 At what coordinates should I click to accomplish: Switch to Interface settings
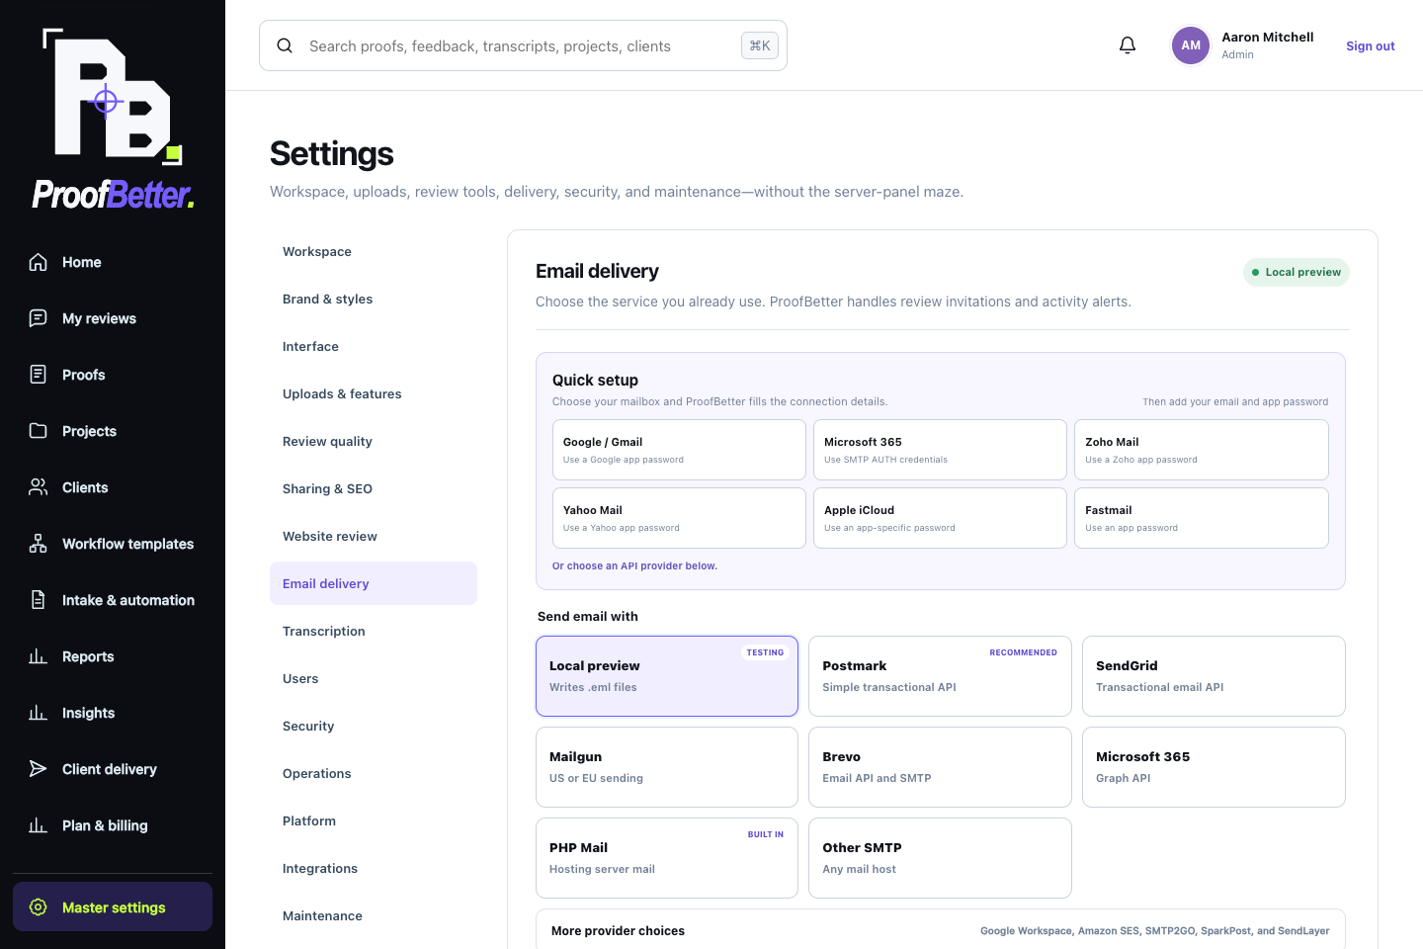tap(374, 347)
